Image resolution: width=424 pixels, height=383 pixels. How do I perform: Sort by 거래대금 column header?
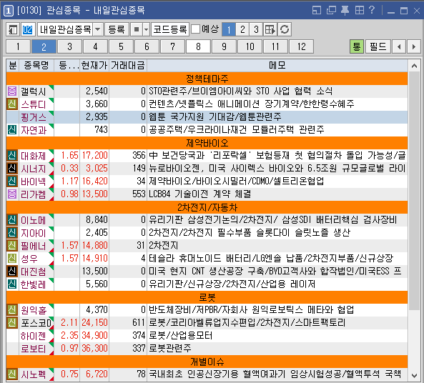[128, 66]
